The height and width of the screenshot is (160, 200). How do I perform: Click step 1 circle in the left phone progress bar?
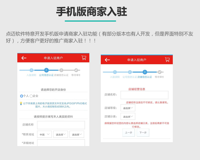pos(31,70)
